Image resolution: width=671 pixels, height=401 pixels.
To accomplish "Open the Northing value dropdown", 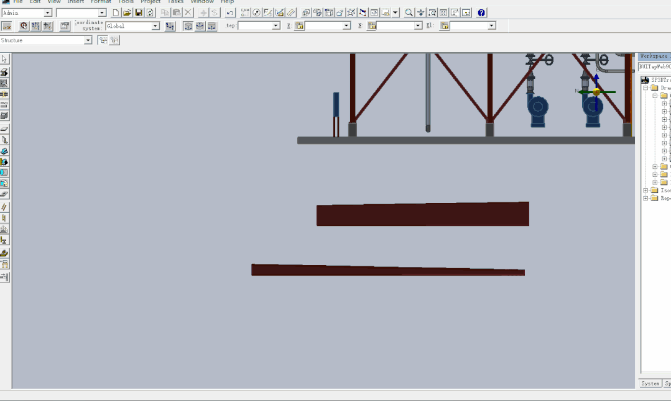I will tap(418, 26).
